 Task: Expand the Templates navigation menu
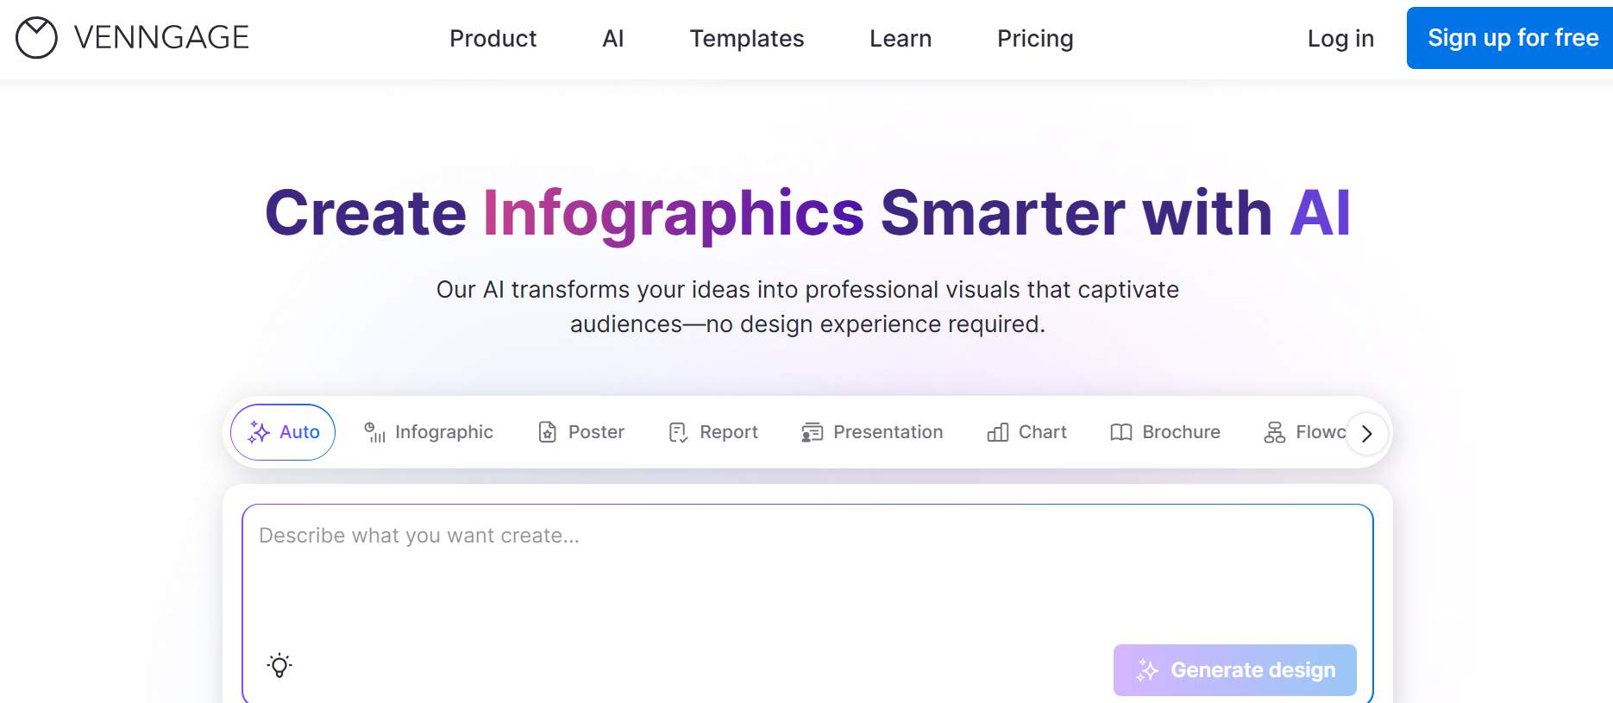coord(746,39)
